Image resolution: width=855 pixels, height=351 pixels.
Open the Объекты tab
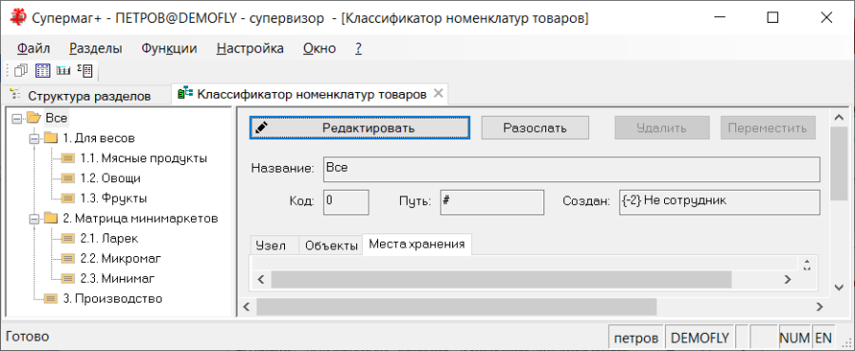tap(331, 245)
